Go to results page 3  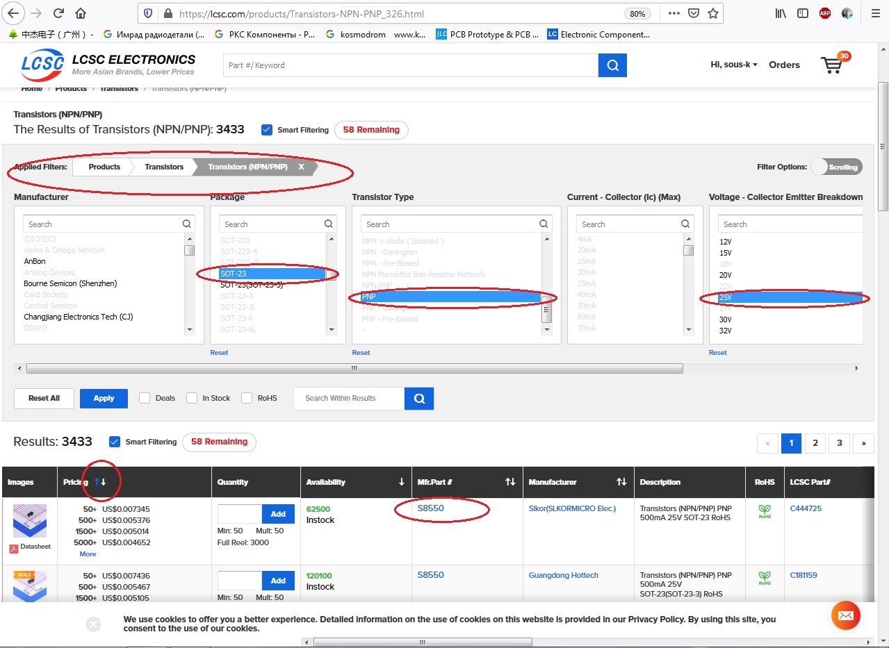tap(840, 443)
